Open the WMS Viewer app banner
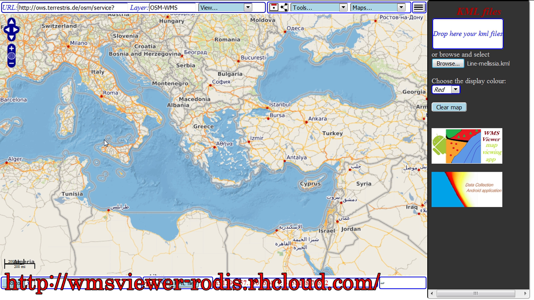Screen dimensions: 534x300 [x=467, y=146]
